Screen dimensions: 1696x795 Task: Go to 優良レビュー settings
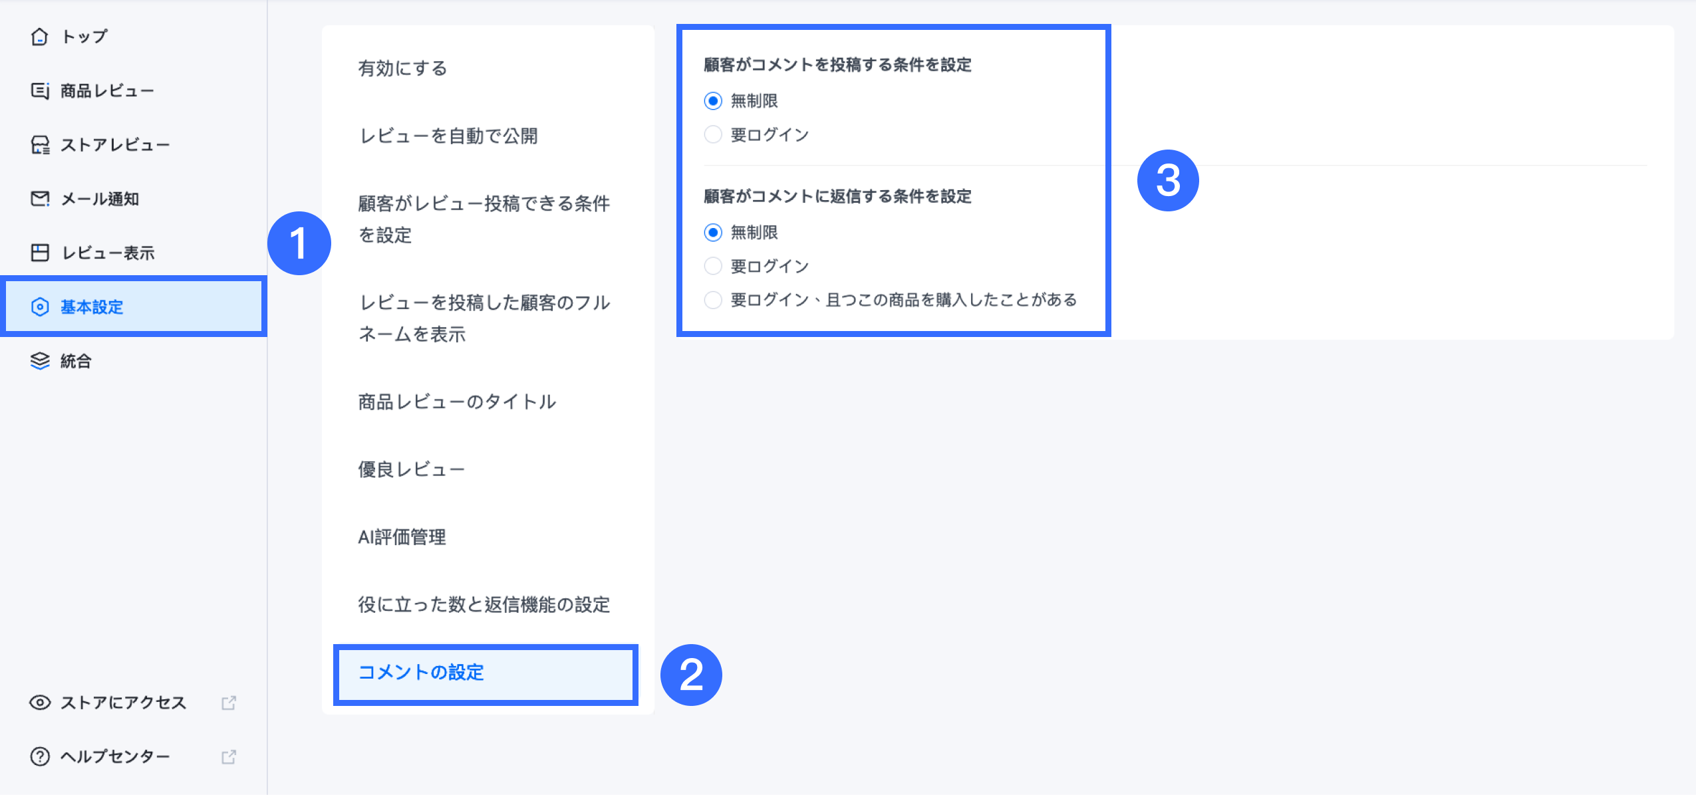tap(412, 470)
